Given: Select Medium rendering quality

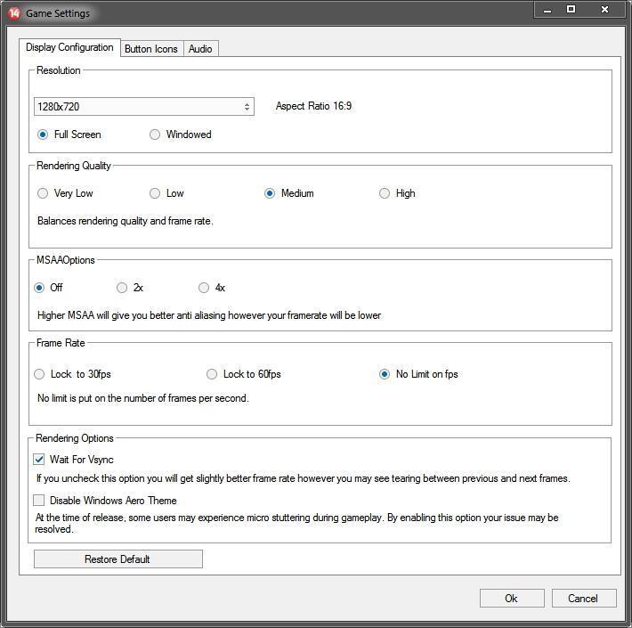Looking at the screenshot, I should [270, 193].
